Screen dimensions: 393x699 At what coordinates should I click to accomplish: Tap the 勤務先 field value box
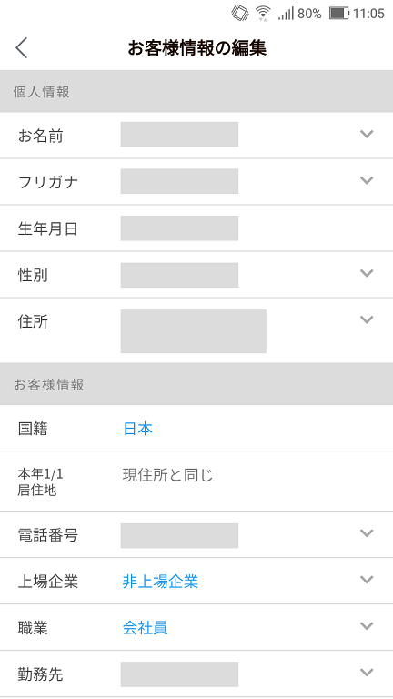click(179, 674)
